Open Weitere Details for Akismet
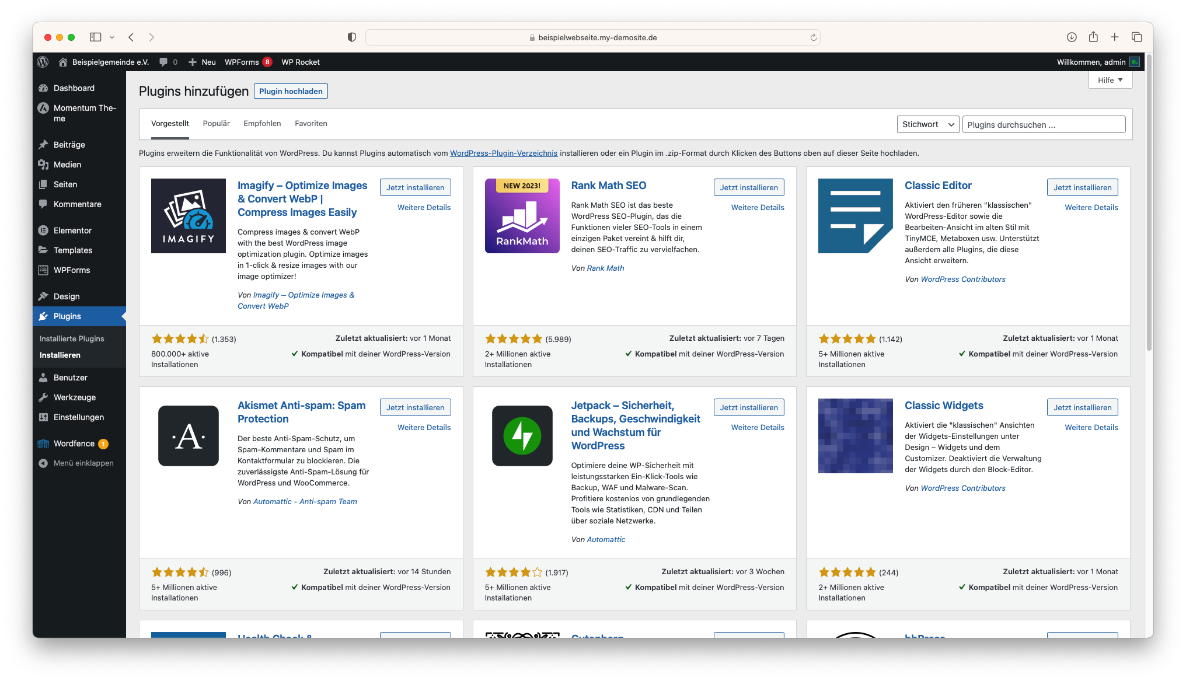 (424, 427)
